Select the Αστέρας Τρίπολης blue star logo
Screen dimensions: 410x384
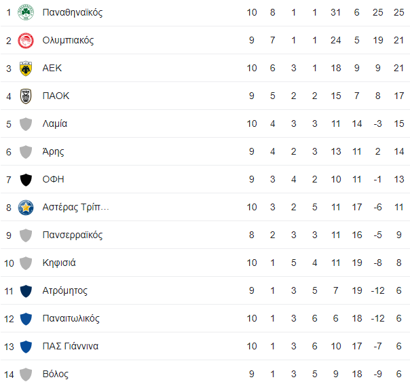click(26, 208)
